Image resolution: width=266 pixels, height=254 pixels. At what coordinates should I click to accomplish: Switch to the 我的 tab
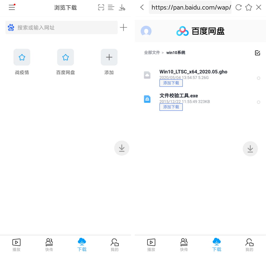click(x=114, y=244)
